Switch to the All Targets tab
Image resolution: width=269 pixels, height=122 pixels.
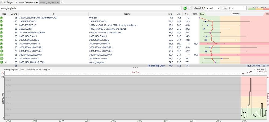click(x=9, y=2)
